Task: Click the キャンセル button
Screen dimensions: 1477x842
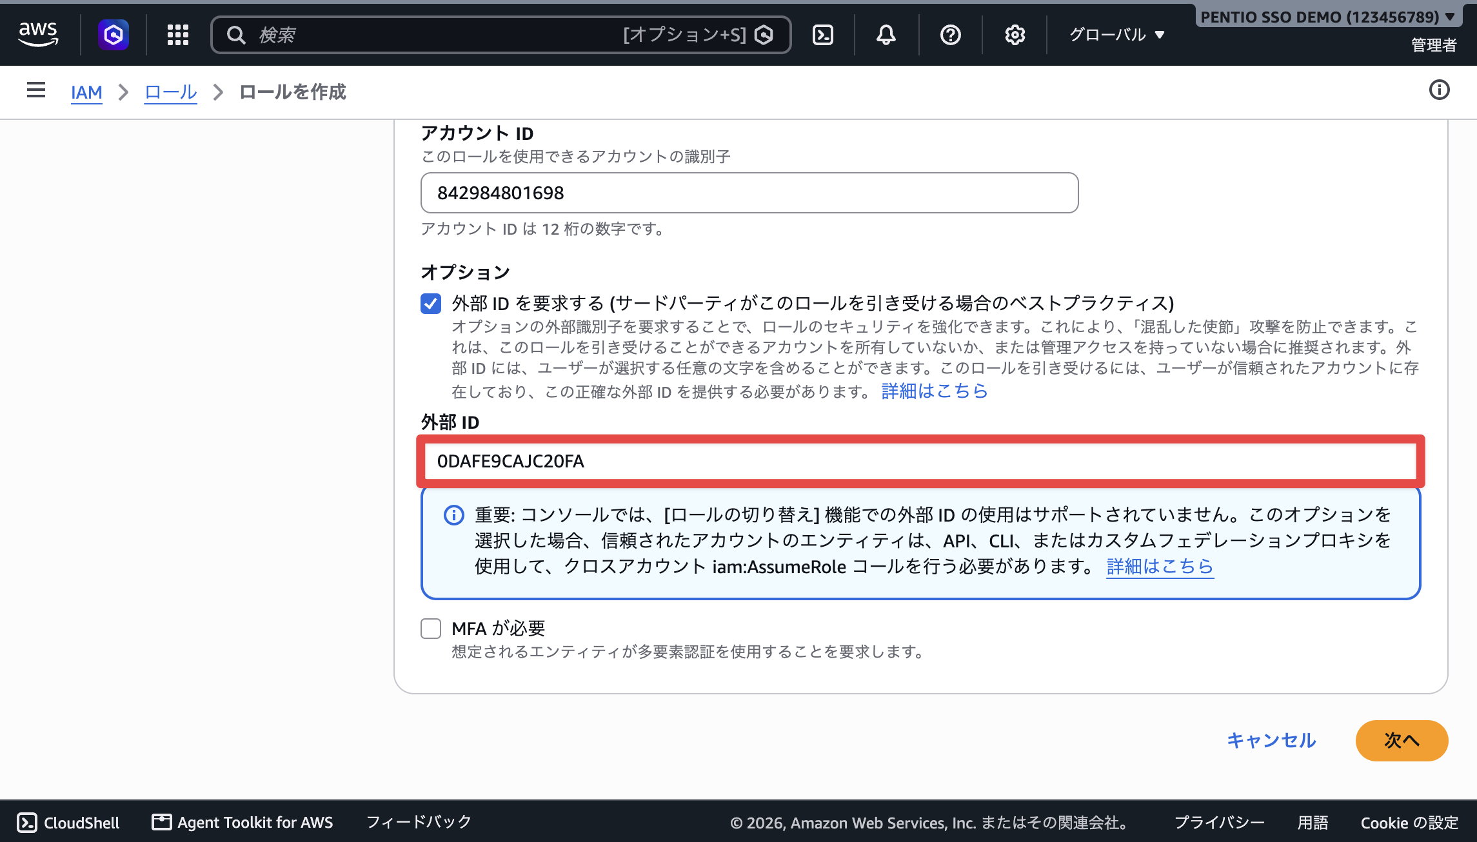Action: (x=1271, y=740)
